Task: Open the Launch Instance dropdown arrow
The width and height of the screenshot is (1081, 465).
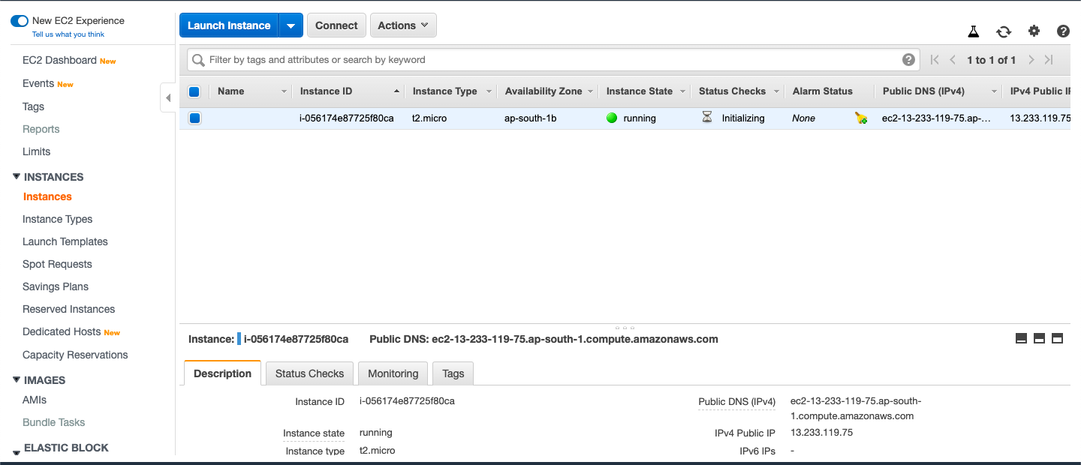Action: (291, 25)
